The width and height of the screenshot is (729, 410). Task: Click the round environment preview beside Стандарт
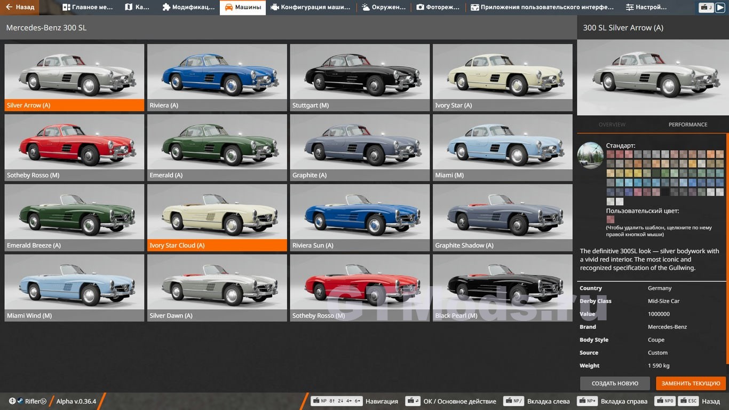[590, 156]
